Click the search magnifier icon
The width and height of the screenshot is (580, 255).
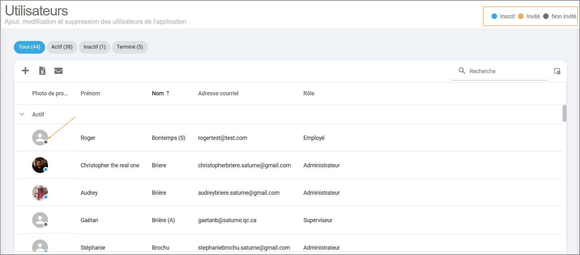point(462,71)
